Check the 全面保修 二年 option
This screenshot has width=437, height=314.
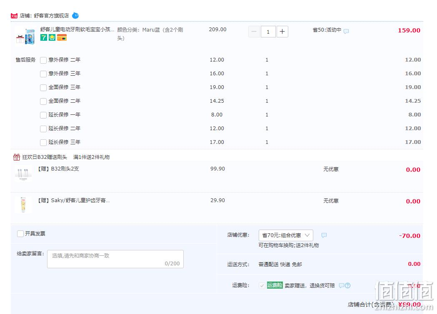point(43,101)
